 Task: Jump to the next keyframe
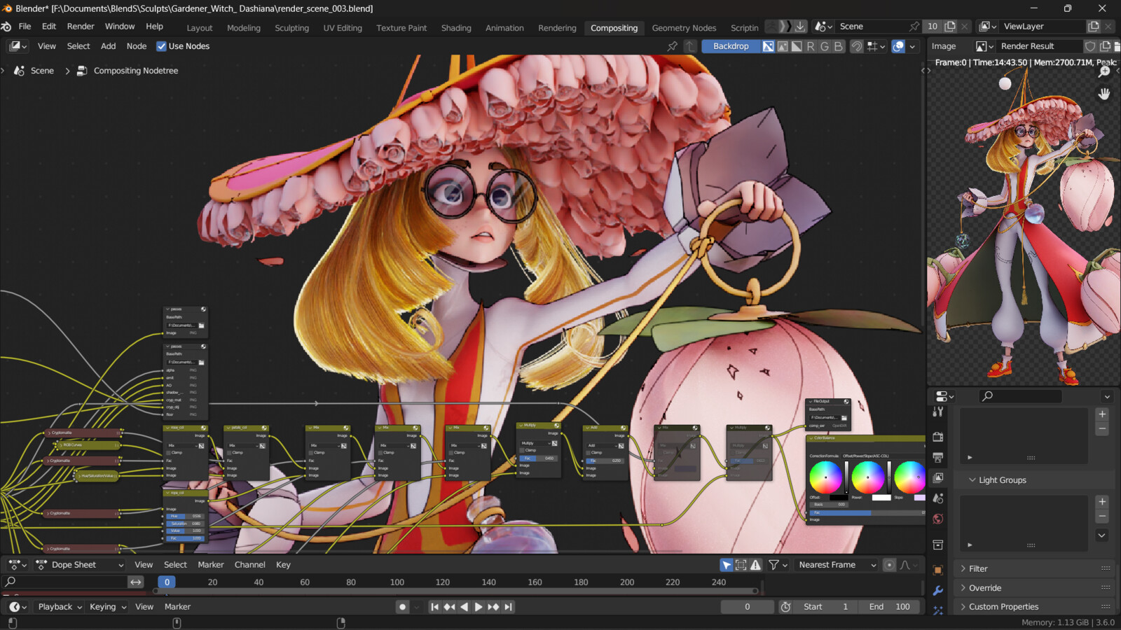click(493, 607)
